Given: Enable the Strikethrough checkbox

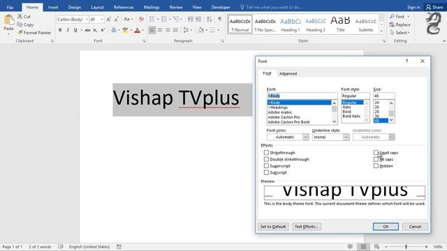Looking at the screenshot, I should pos(266,153).
